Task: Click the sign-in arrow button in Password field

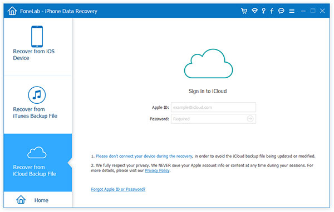Action: click(250, 119)
